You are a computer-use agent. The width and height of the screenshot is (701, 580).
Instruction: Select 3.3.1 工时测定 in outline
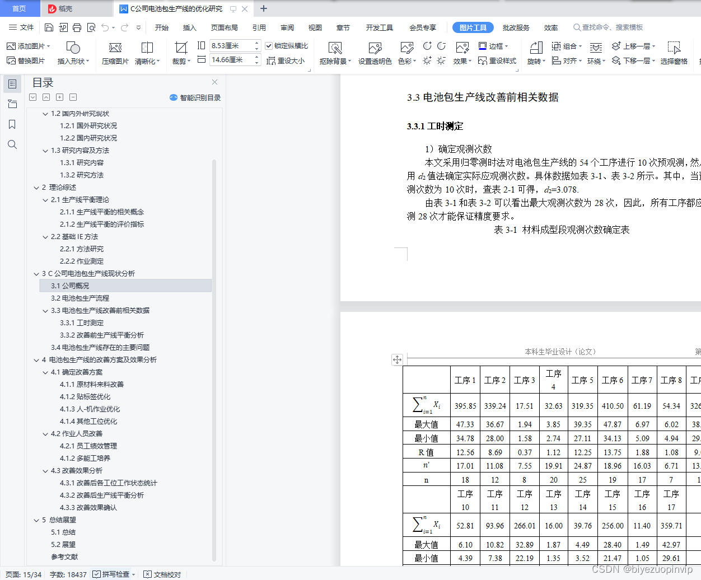(x=82, y=323)
